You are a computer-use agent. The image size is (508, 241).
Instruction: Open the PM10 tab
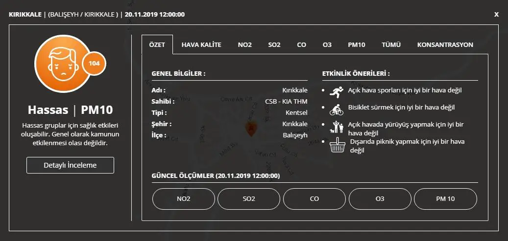click(357, 44)
